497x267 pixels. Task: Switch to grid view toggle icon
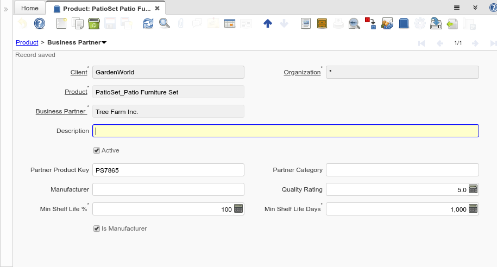(229, 23)
